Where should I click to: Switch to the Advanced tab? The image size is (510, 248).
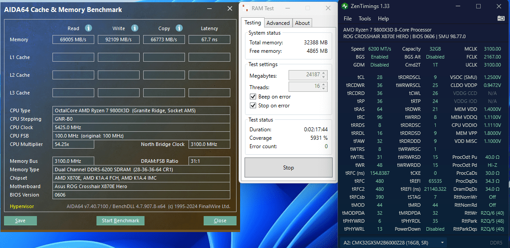pos(278,23)
